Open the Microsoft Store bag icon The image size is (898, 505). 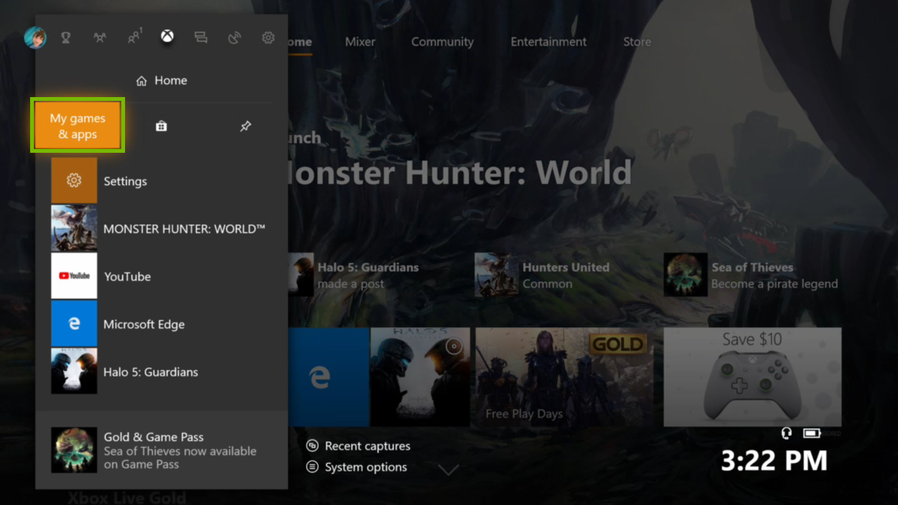161,126
